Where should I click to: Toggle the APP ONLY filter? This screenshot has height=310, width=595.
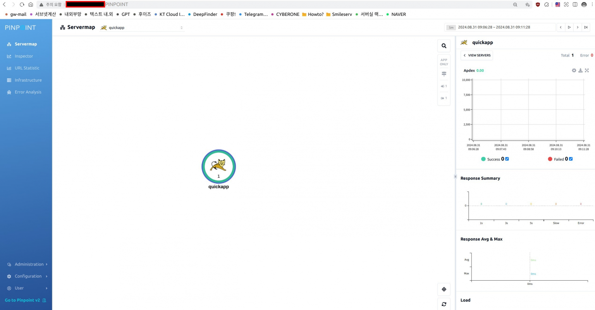coord(444,62)
